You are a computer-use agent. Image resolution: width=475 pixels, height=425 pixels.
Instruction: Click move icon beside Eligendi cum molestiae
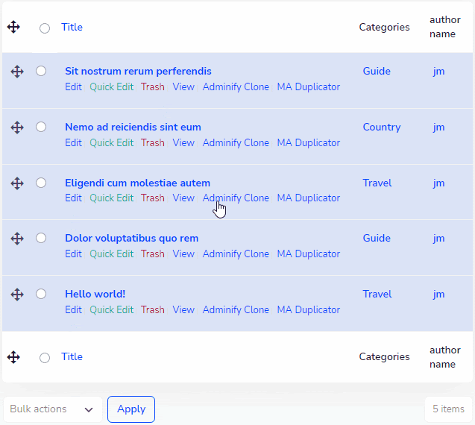coord(17,183)
